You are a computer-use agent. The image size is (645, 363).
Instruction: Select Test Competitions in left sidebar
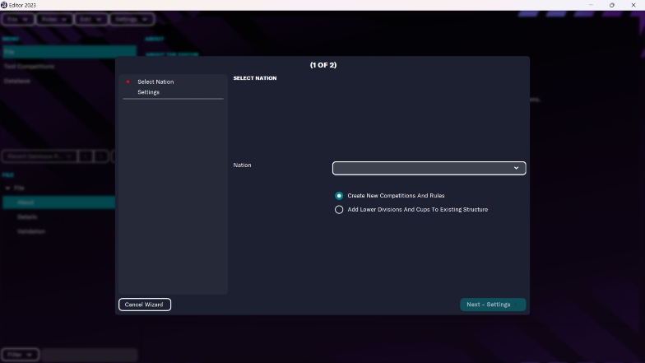[x=30, y=66]
